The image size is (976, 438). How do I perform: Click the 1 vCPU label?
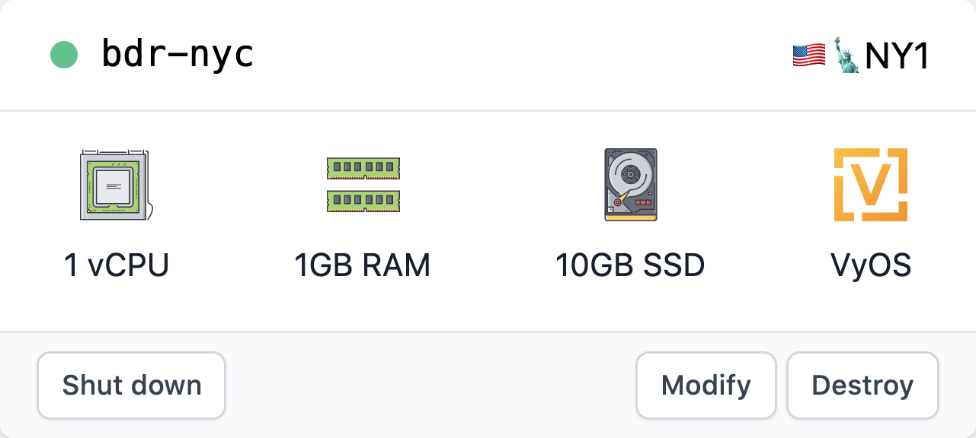click(117, 266)
